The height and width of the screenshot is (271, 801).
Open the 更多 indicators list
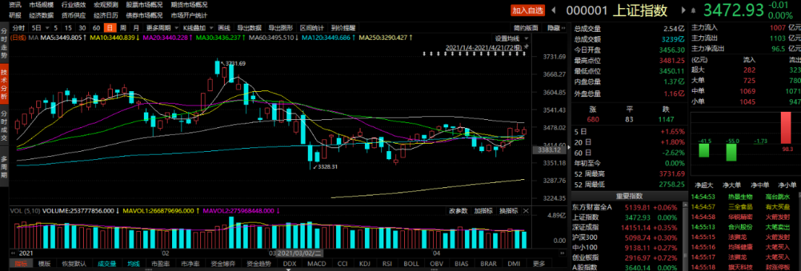tap(538, 264)
